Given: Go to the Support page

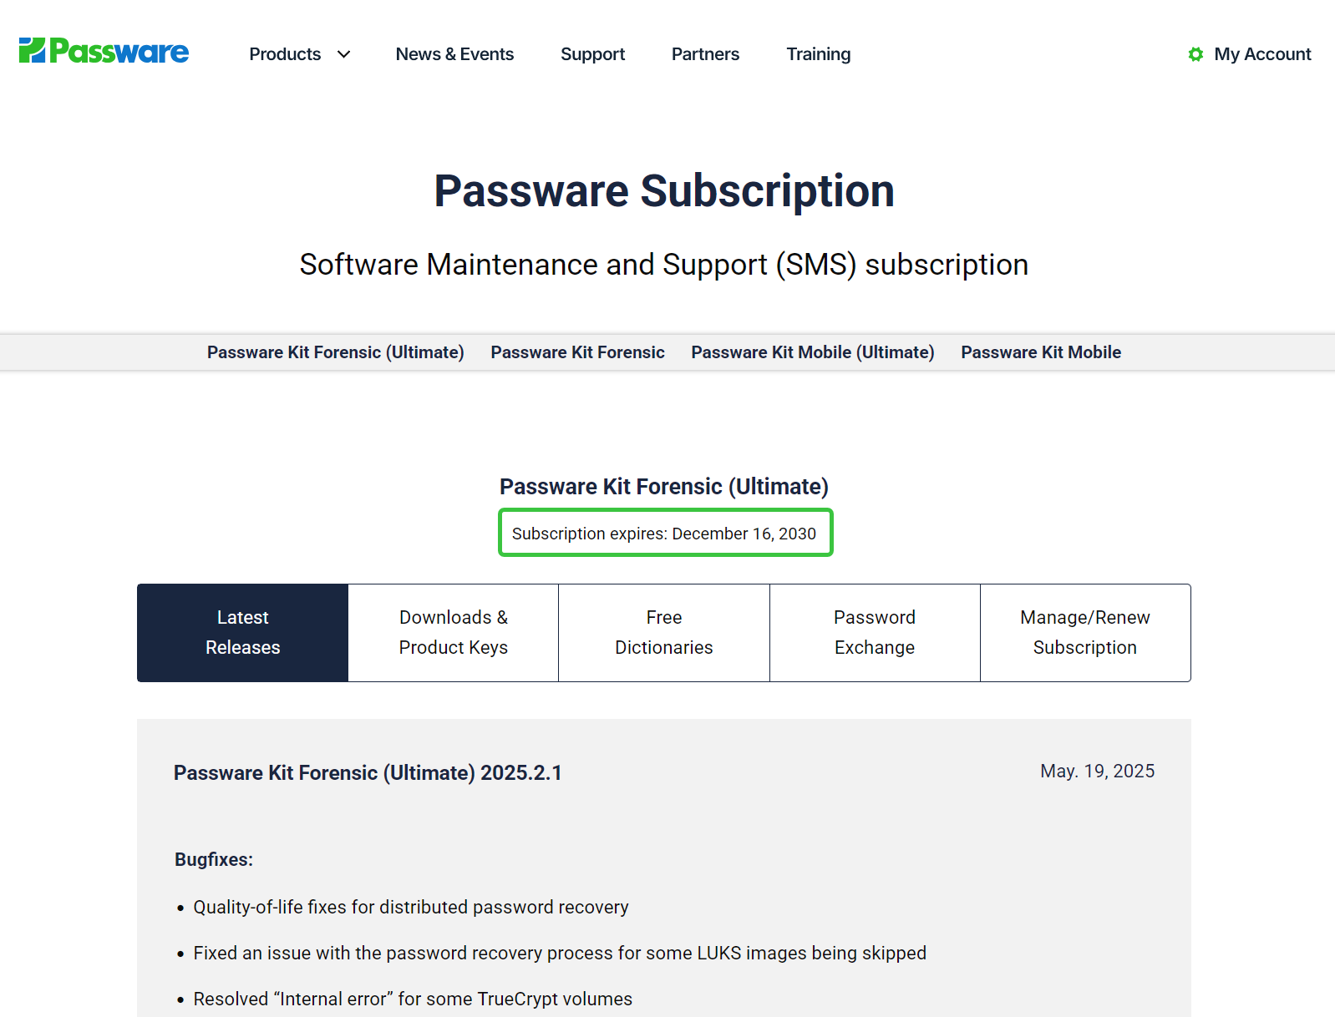Looking at the screenshot, I should point(592,54).
